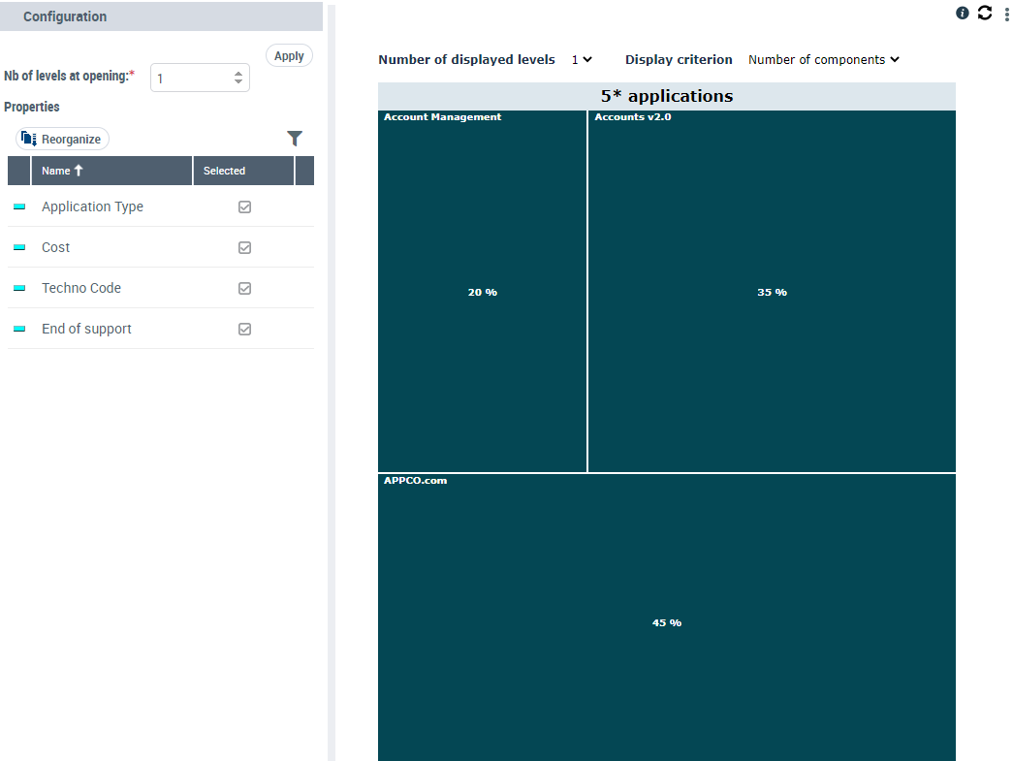This screenshot has height=761, width=1013.
Task: Click the cyan icon beside Techno Code
Action: pos(19,289)
